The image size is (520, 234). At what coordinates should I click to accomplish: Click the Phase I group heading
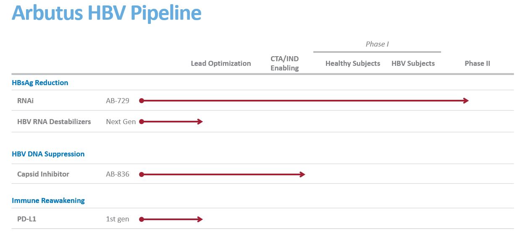[x=377, y=44]
